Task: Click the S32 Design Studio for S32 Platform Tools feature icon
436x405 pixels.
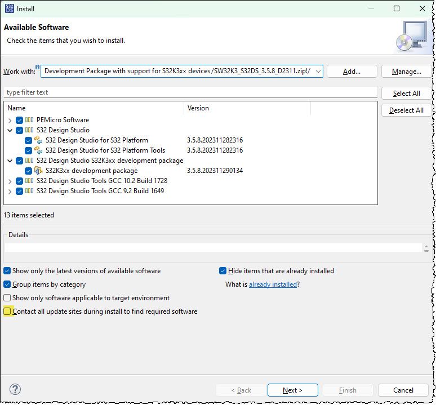Action: tap(38, 150)
